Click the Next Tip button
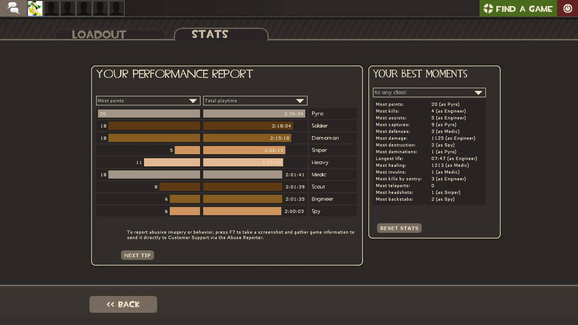578x325 pixels. click(137, 255)
